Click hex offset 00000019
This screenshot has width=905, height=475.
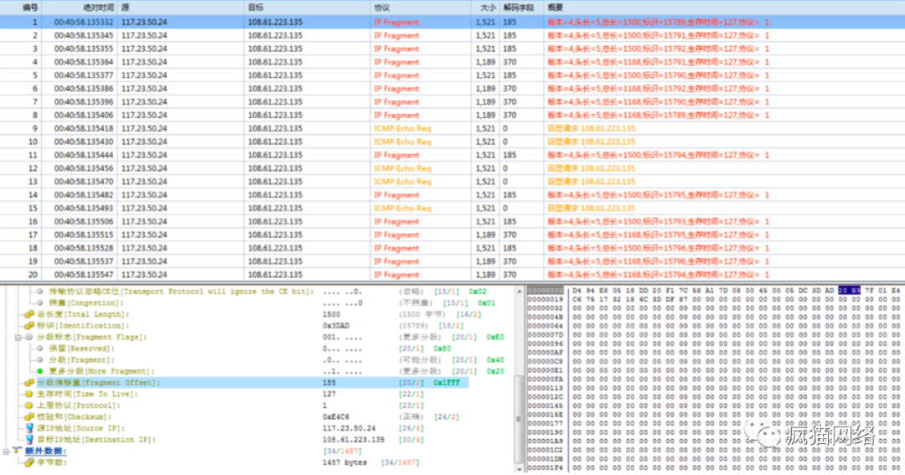[546, 299]
